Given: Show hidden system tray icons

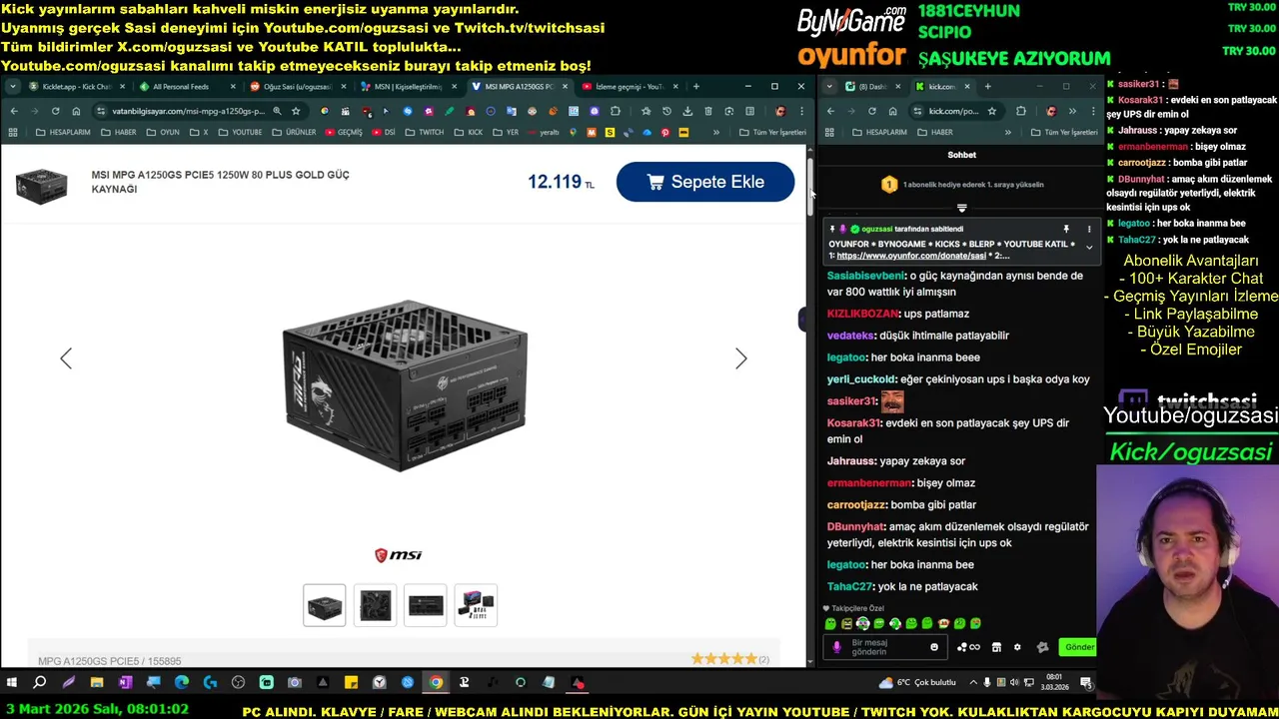Looking at the screenshot, I should pyautogui.click(x=972, y=683).
